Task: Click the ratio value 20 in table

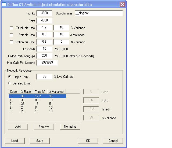Action: 23,111
